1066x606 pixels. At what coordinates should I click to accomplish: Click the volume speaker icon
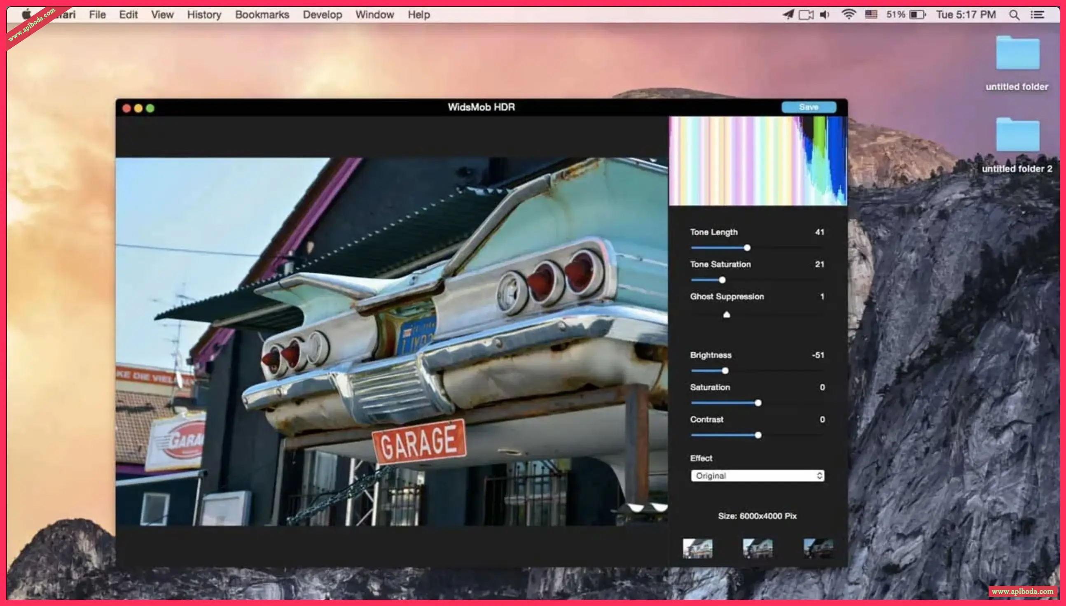(825, 15)
